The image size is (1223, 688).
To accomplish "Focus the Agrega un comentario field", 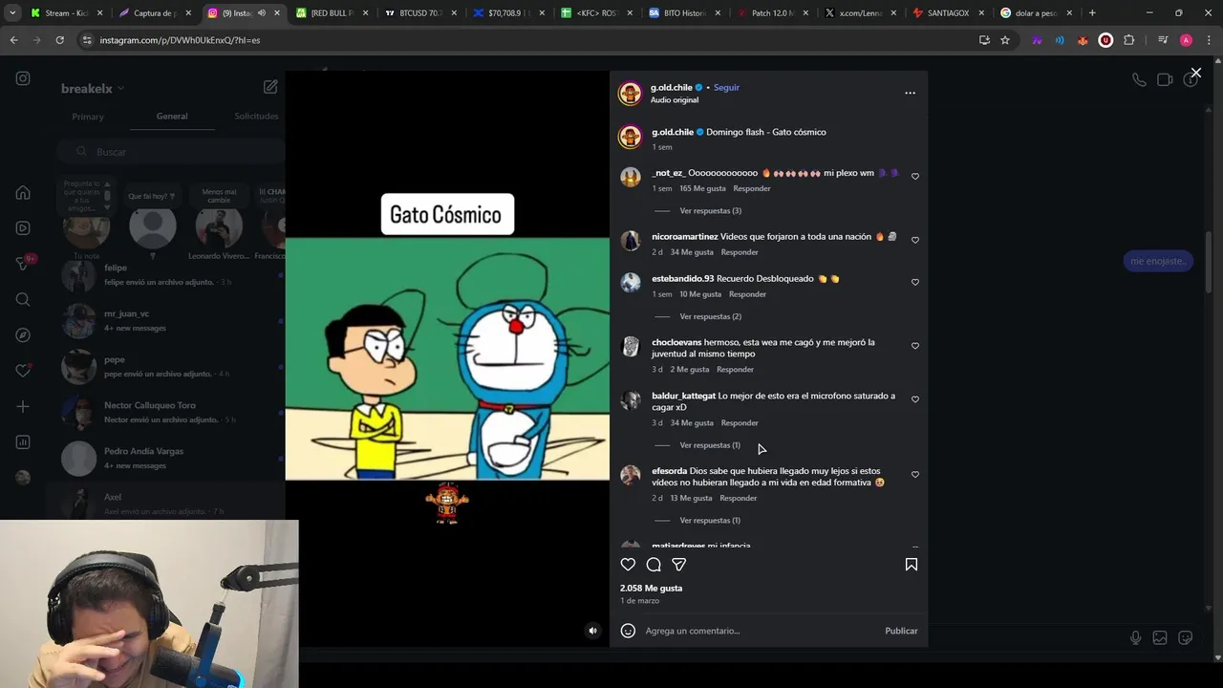I will 760,631.
